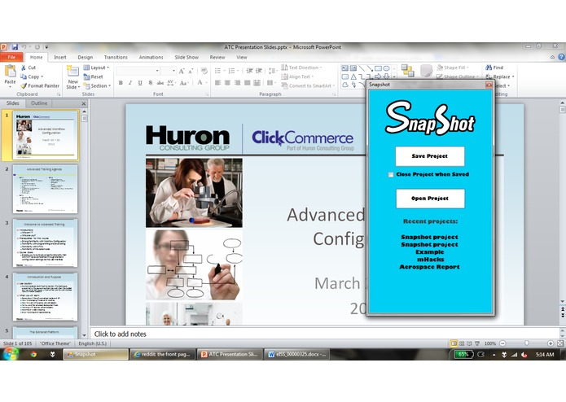
Task: Open recent project mHacks
Action: pyautogui.click(x=430, y=260)
